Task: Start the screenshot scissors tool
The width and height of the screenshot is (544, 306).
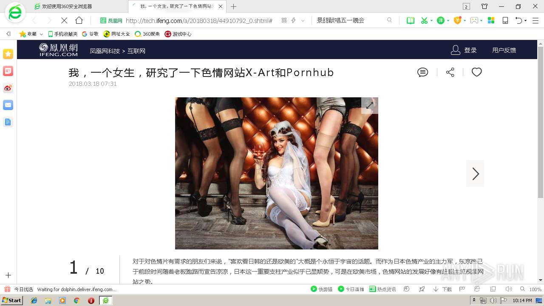Action: (x=424, y=20)
